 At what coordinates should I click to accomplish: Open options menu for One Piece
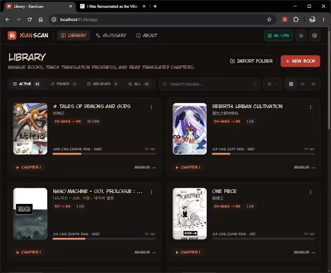tap(311, 192)
